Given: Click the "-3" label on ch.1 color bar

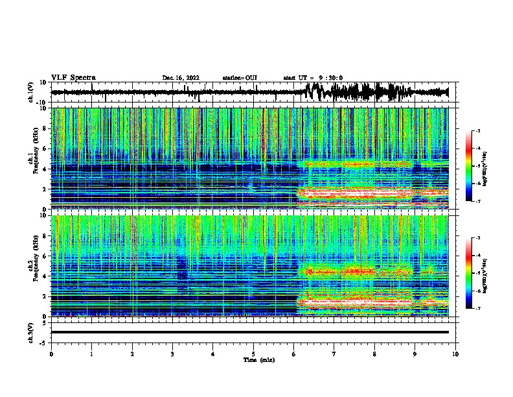Looking at the screenshot, I should tap(477, 131).
